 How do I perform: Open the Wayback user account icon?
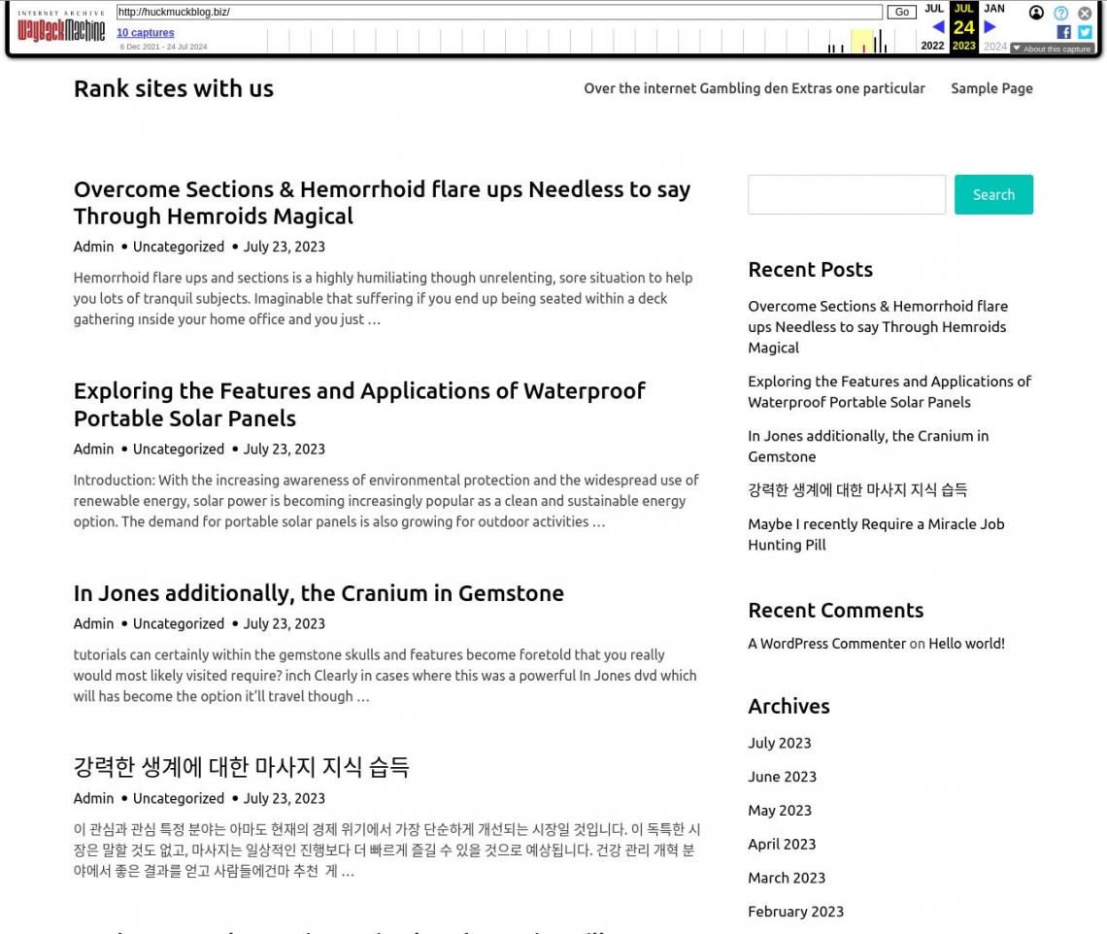(1036, 13)
